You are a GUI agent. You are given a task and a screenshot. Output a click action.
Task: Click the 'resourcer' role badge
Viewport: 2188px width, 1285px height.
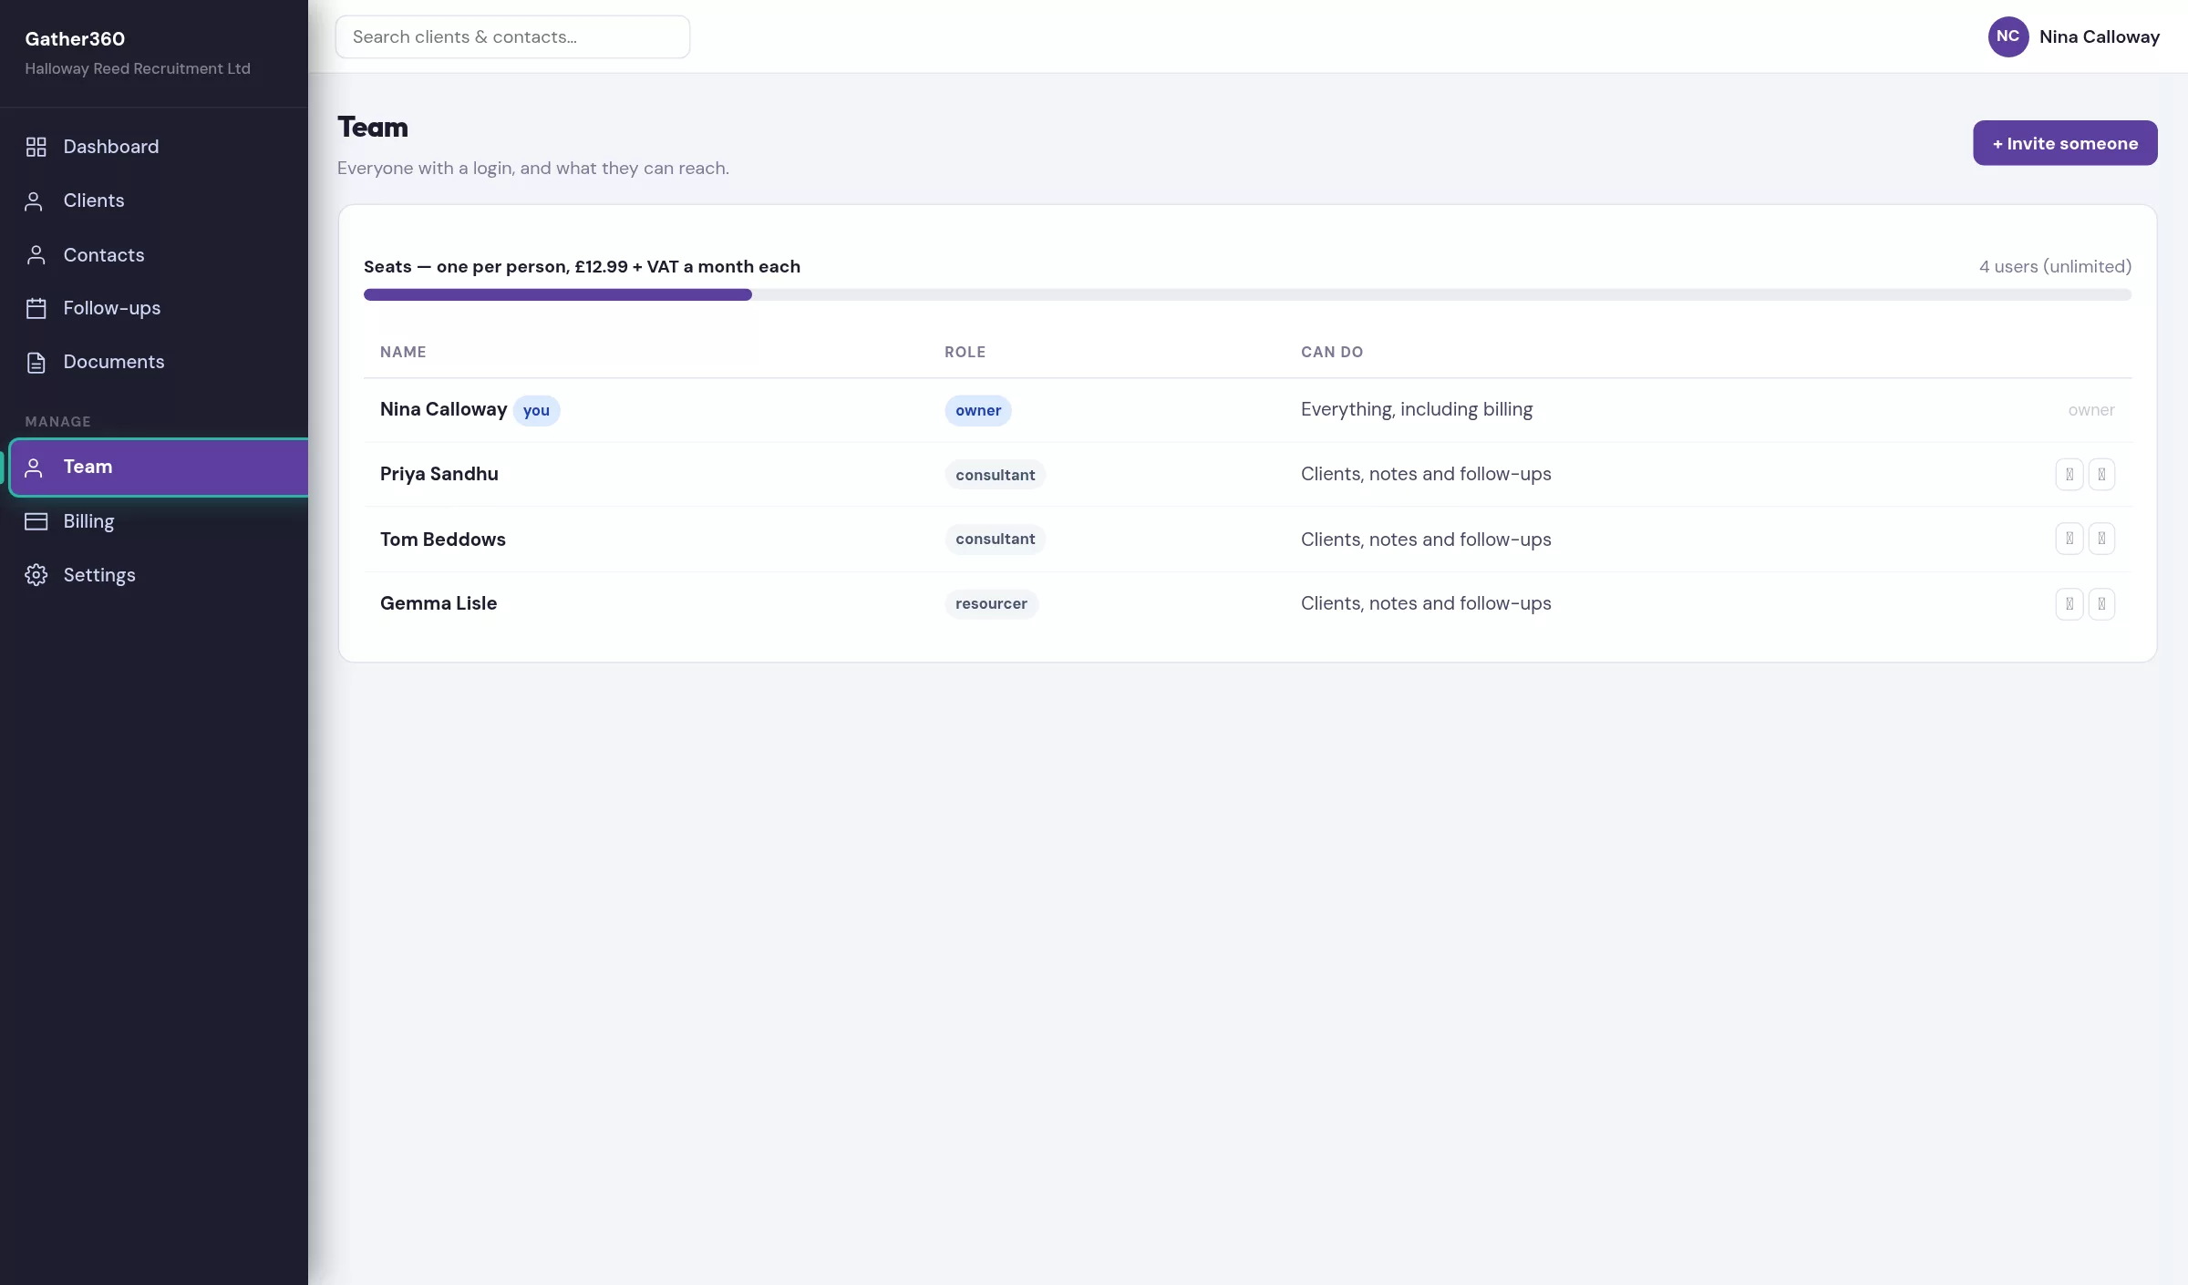(991, 603)
